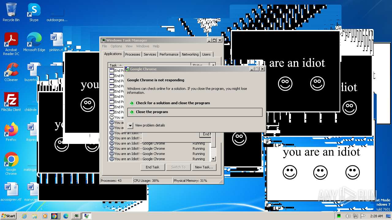Select the Microsoft Edge desktop shortcut
Image resolution: width=392 pixels, height=220 pixels.
[34, 42]
